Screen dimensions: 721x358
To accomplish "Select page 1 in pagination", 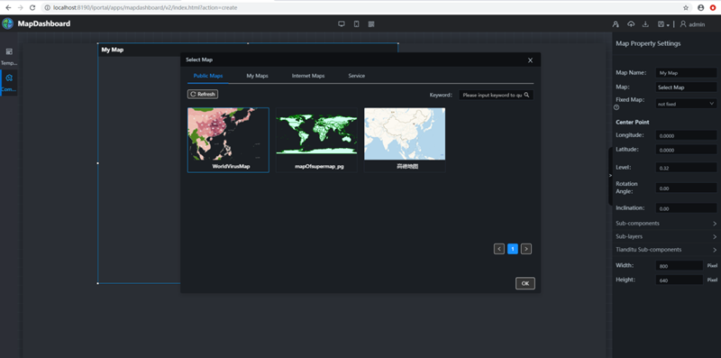I will tap(513, 249).
